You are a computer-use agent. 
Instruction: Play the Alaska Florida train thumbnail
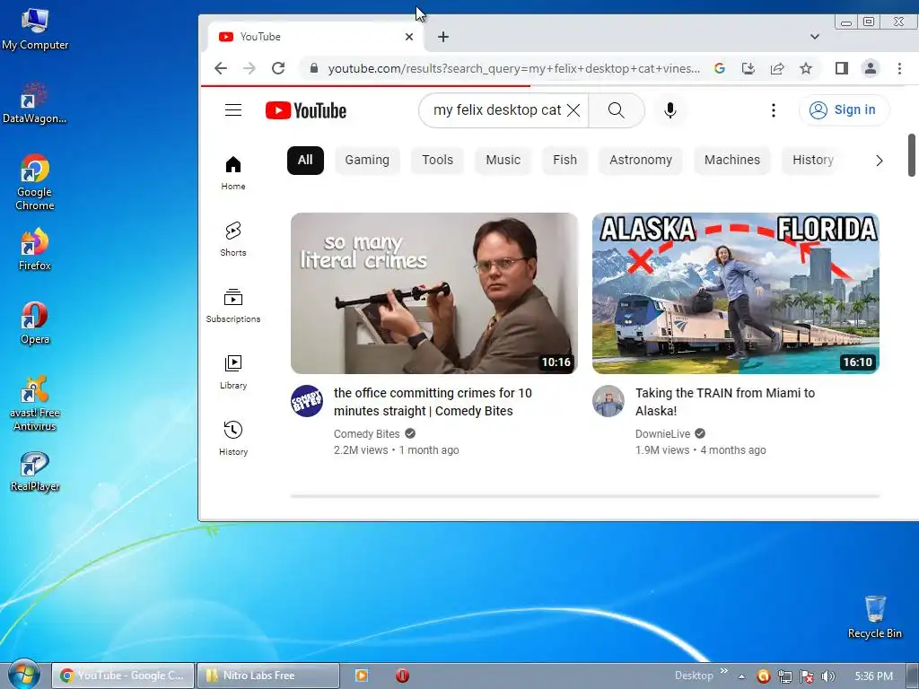click(736, 293)
